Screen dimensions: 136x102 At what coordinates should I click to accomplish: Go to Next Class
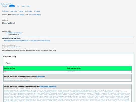pyautogui.click(x=14, y=11)
